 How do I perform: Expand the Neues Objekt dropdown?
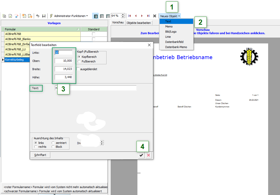tap(170, 16)
